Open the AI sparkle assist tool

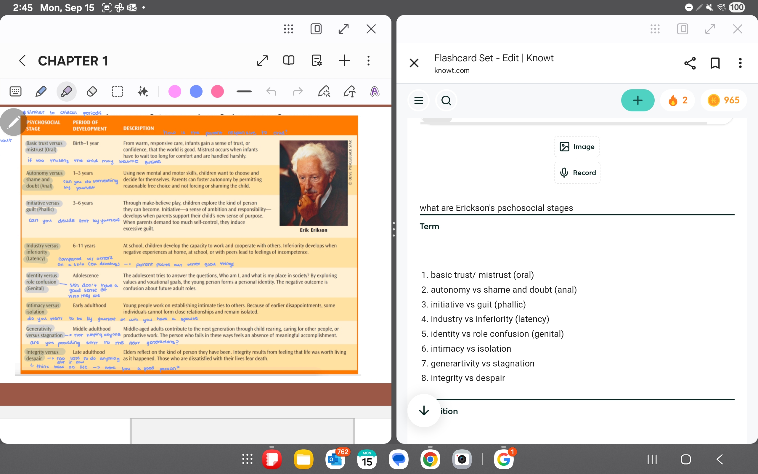(x=143, y=92)
